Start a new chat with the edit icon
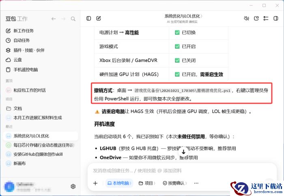Viewport: 284px width, 196px height. pos(99,19)
